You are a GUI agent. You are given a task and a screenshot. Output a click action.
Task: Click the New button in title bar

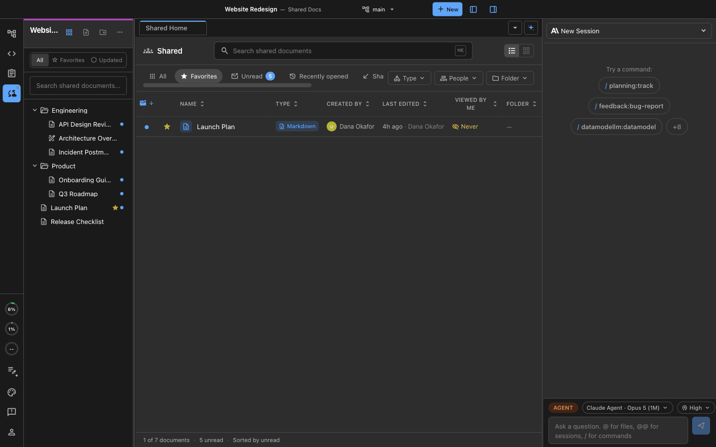click(447, 9)
